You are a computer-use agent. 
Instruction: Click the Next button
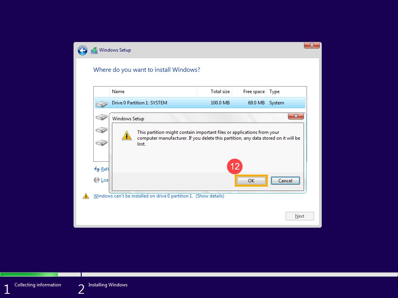click(x=300, y=216)
